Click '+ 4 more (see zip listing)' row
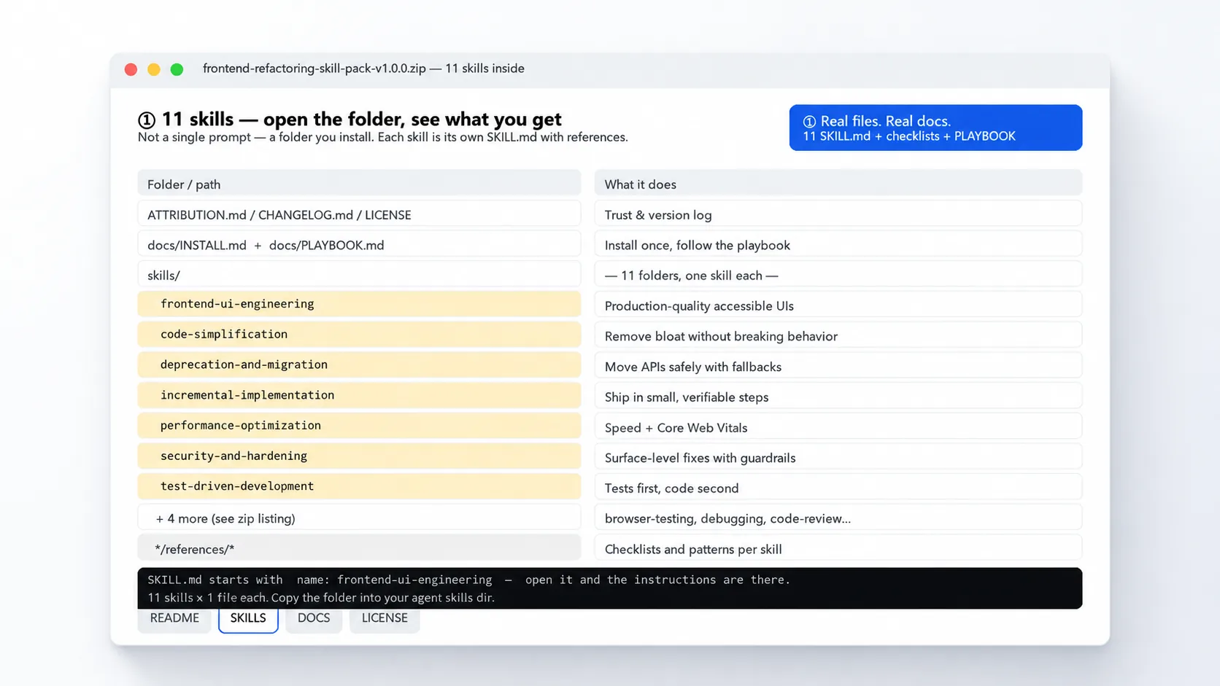Viewport: 1220px width, 686px height. pos(359,518)
